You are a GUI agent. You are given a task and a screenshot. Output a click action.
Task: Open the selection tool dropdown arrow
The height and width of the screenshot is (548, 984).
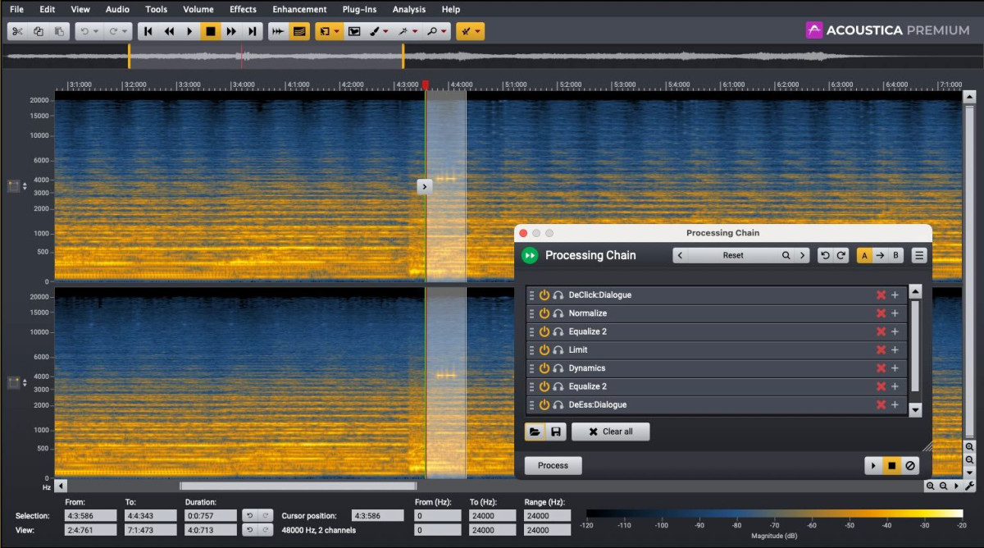coord(337,32)
